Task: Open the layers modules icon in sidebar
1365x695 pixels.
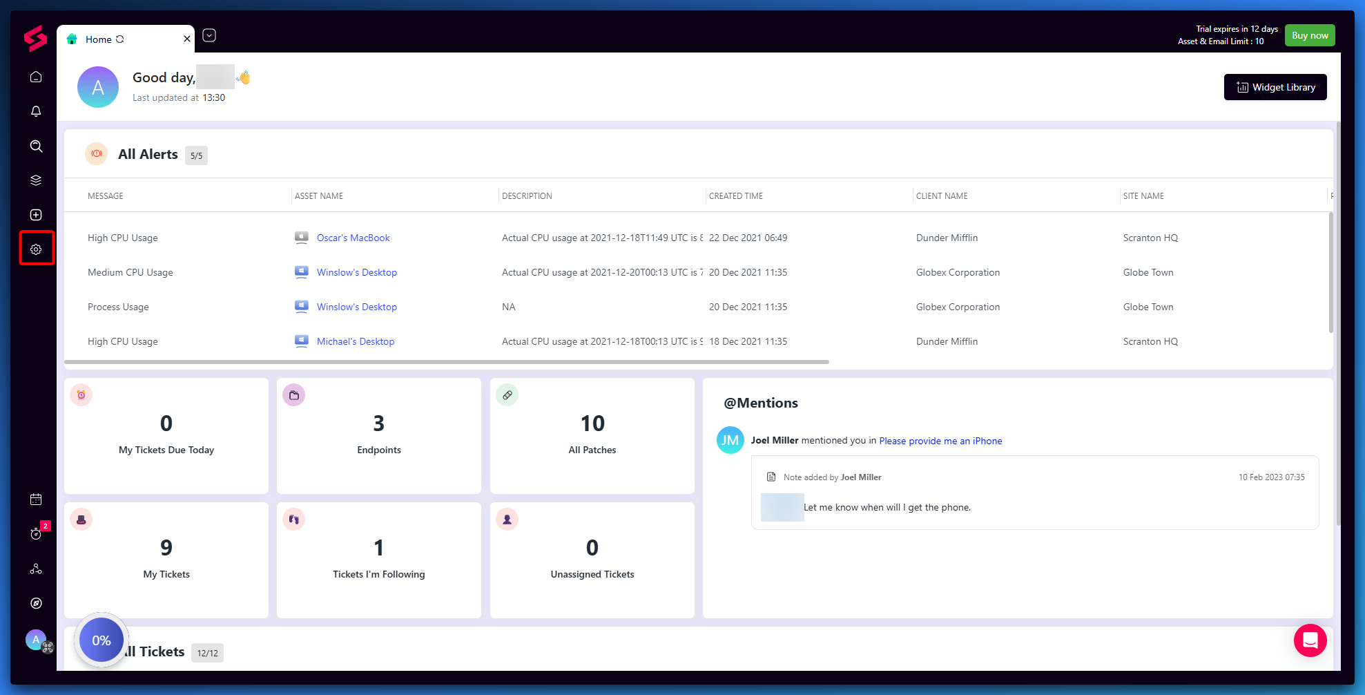Action: click(x=36, y=180)
